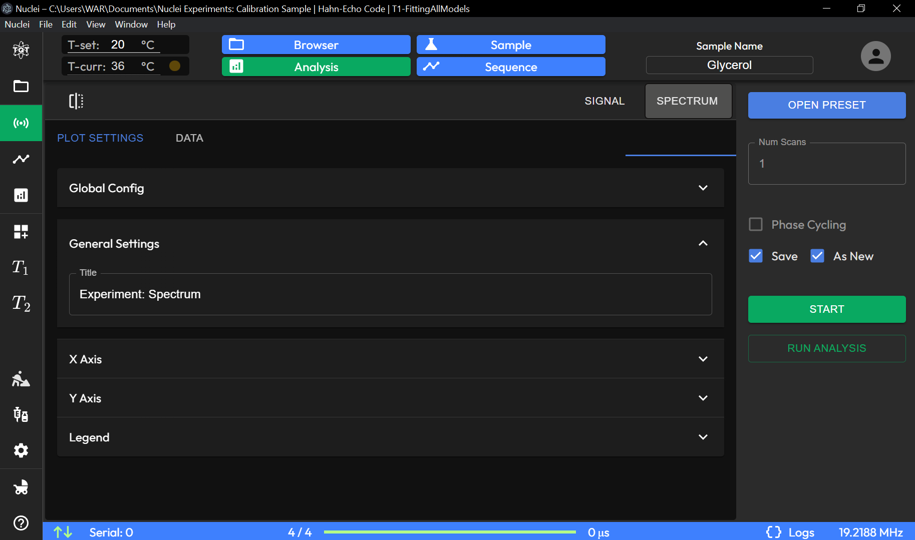Open the folder browser icon in sidebar
Screen dimensions: 915x540
click(x=21, y=86)
